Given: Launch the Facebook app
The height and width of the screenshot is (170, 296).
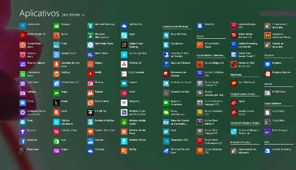Looking at the screenshot, I should pos(28,141).
